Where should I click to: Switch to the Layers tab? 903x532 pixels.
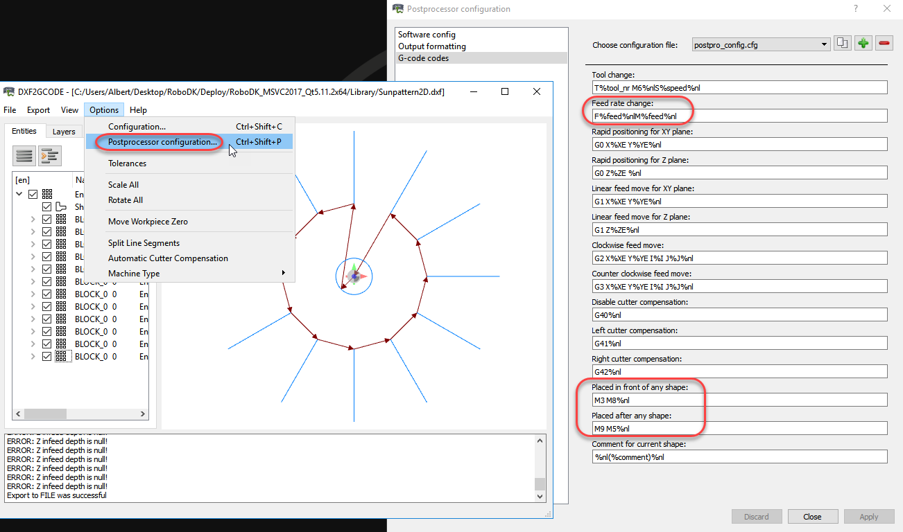coord(64,132)
